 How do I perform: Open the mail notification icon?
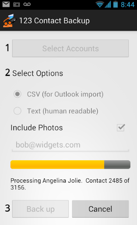[x=6, y=4]
